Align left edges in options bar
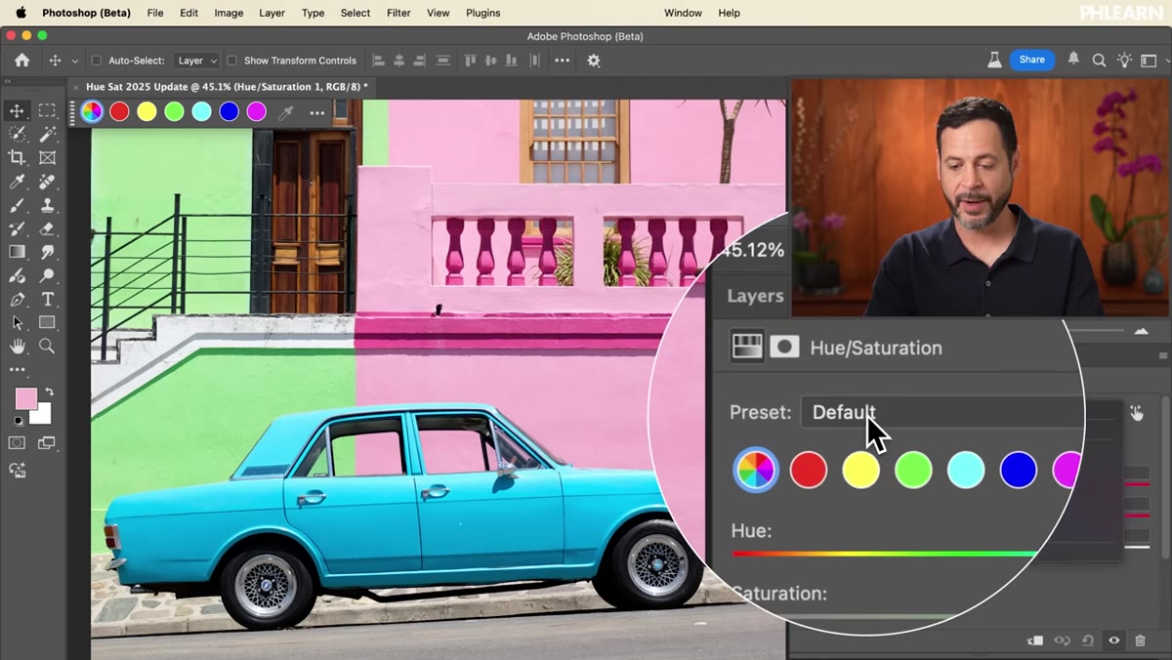The height and width of the screenshot is (660, 1172). tap(378, 61)
